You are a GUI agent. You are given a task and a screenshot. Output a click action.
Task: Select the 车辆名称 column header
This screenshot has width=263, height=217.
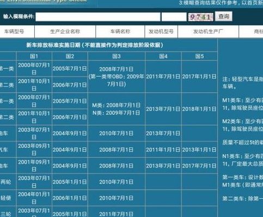click(120, 31)
